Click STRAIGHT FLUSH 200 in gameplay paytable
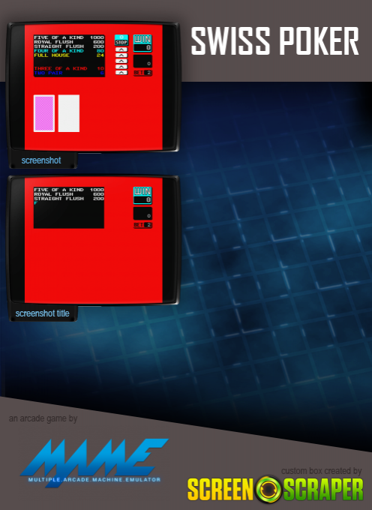This screenshot has width=372, height=510. pyautogui.click(x=69, y=46)
